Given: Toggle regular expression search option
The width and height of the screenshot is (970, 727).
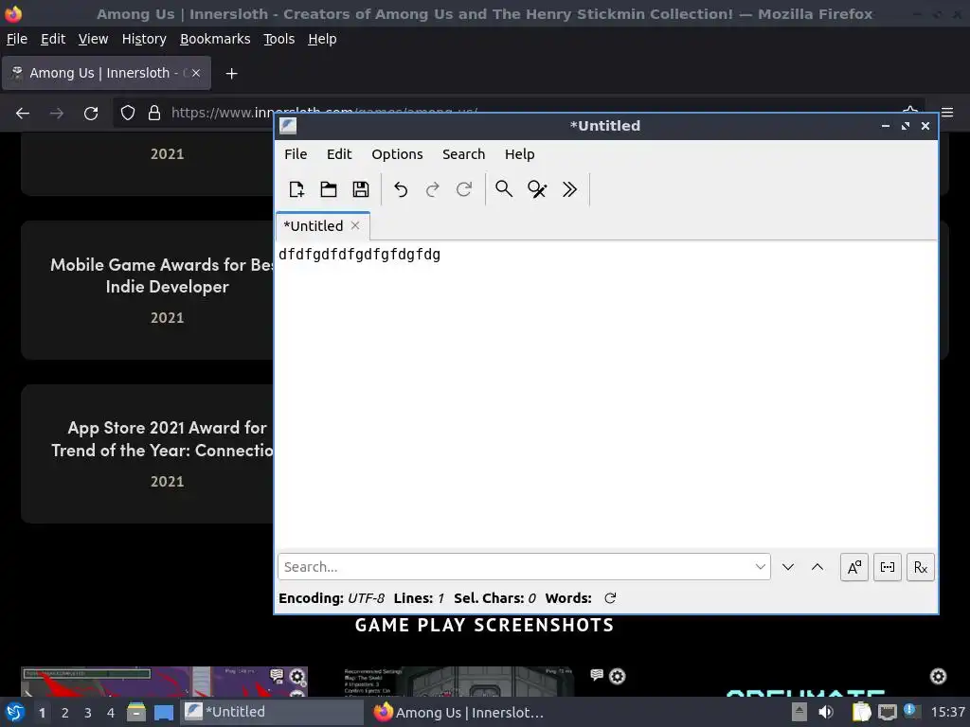Looking at the screenshot, I should pyautogui.click(x=921, y=568).
